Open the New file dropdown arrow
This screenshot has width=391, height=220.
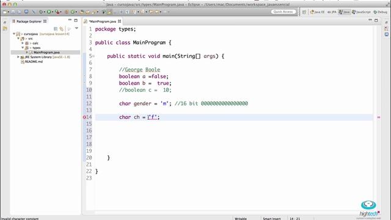tap(9, 12)
